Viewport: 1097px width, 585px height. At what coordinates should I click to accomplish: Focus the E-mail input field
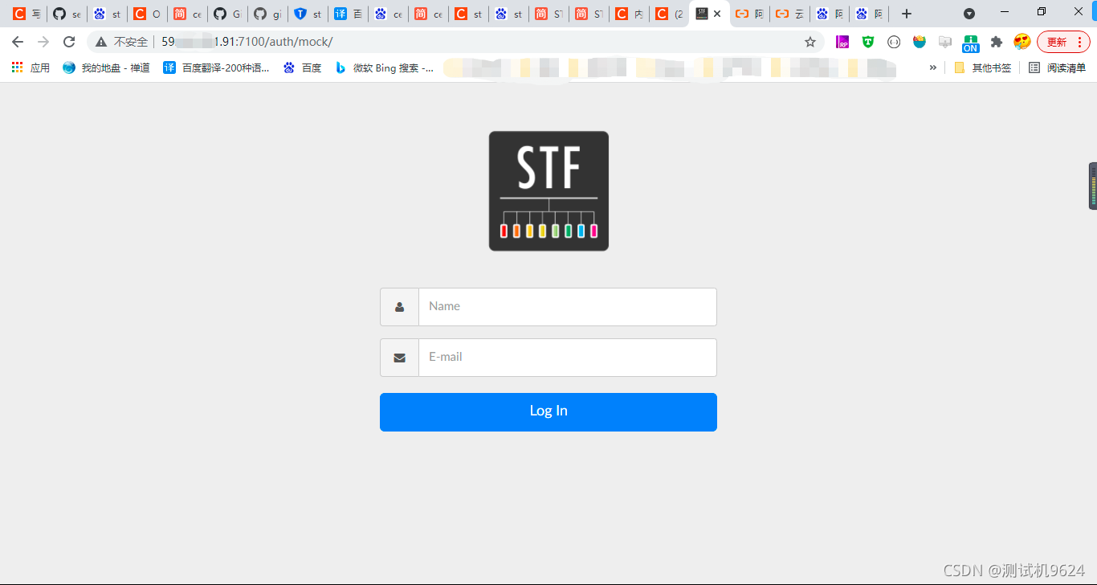[x=567, y=358]
